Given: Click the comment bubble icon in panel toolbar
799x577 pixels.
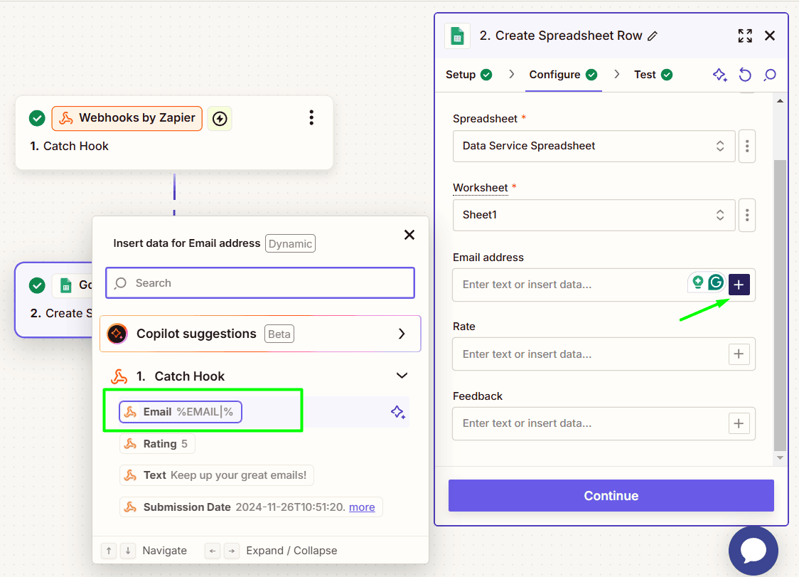Looking at the screenshot, I should [x=770, y=75].
